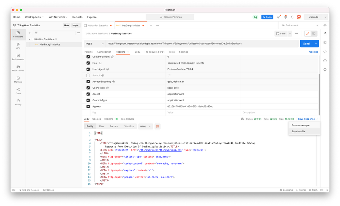Open the comments icon in right sidebar
The image size is (340, 206).
[x=325, y=43]
